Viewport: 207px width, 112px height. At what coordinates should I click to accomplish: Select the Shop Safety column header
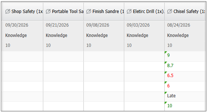coord(23,11)
